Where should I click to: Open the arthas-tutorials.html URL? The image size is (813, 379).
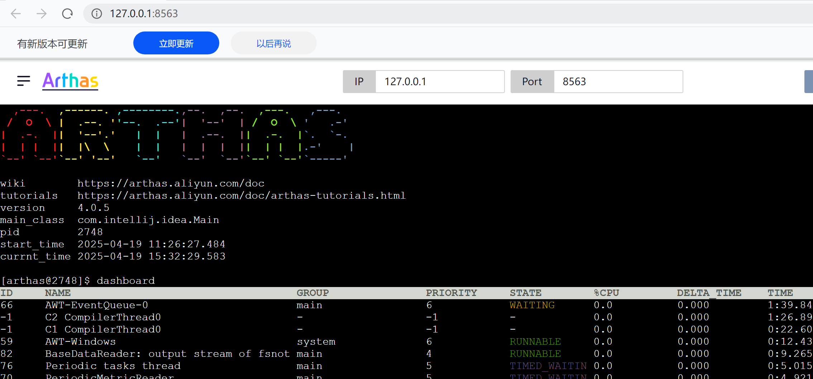[241, 195]
